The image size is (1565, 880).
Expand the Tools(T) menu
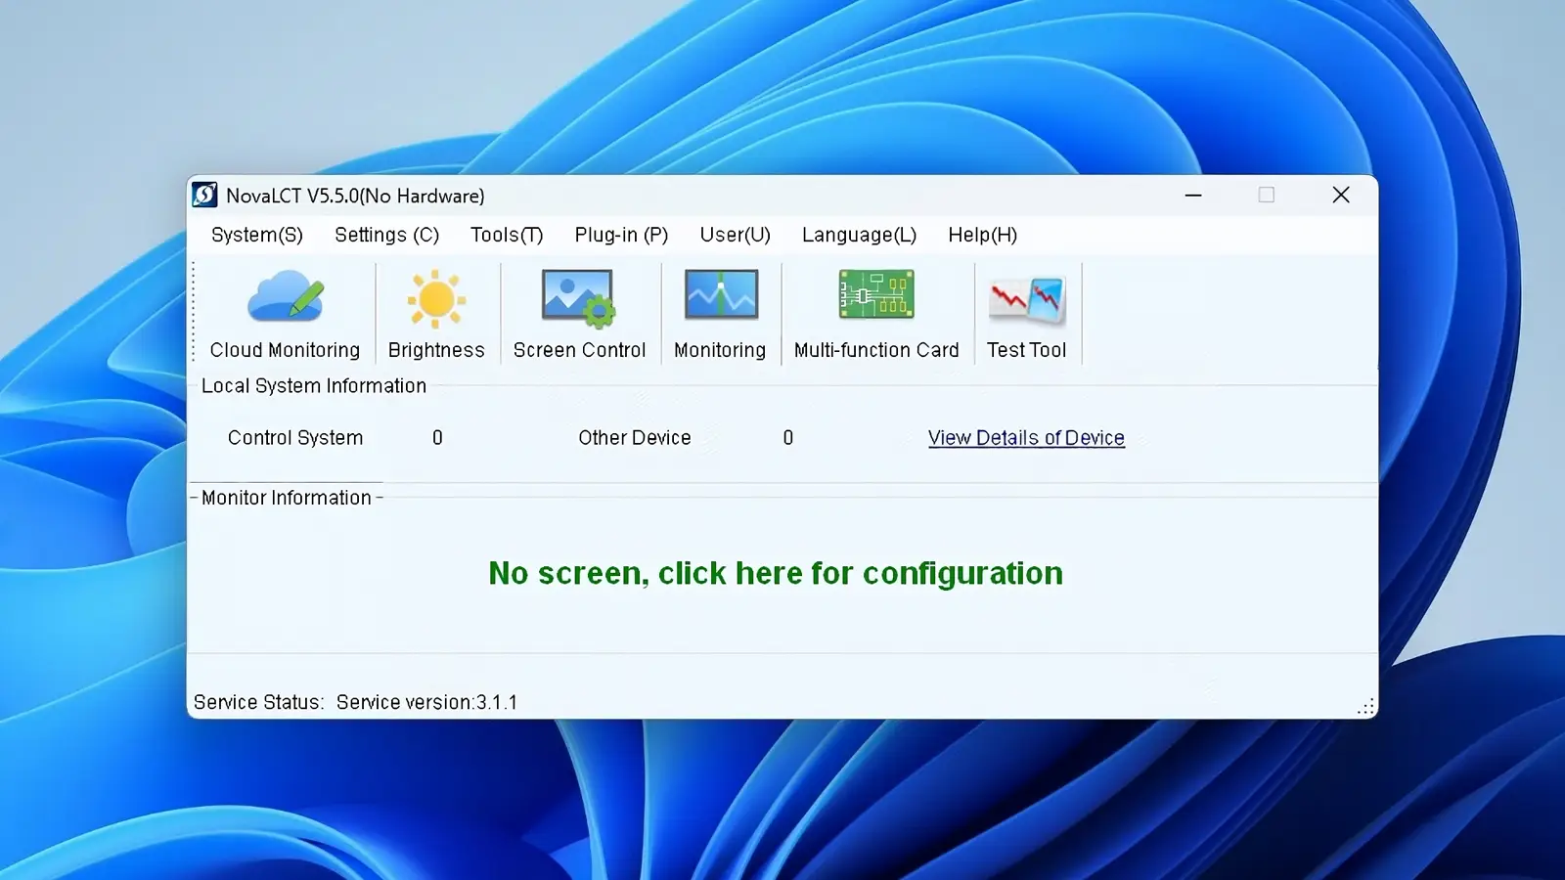tap(507, 235)
